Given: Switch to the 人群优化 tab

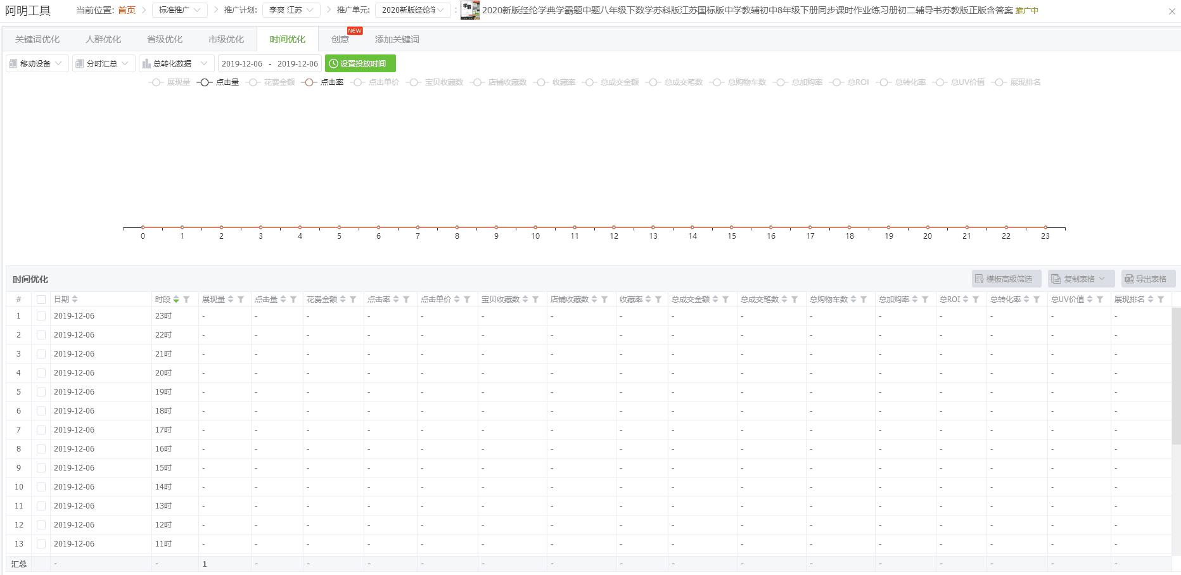Looking at the screenshot, I should [103, 39].
